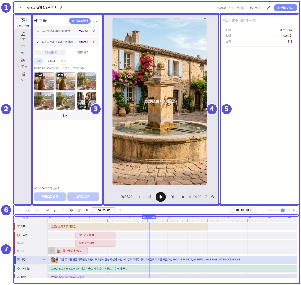Click the left-arrow-to-bar trim icon right of scissors
Screen dimensions: 301x285
pyautogui.click(x=63, y=210)
